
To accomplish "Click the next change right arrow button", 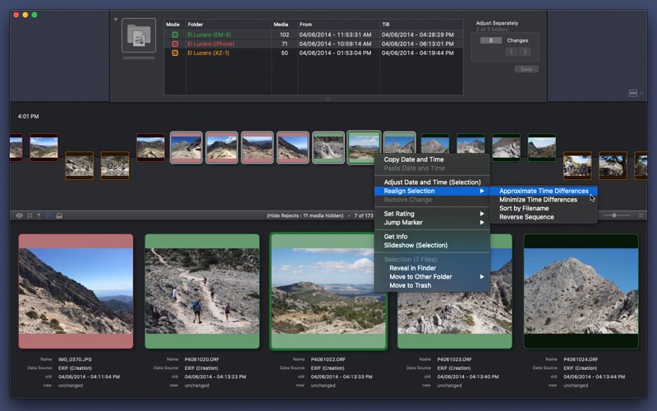I will tap(525, 52).
